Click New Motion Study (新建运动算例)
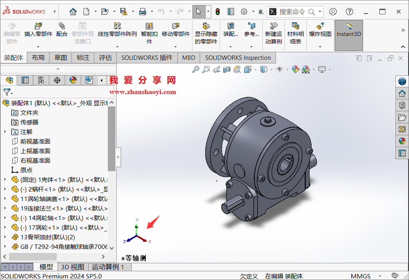The image size is (409, 280). click(273, 34)
